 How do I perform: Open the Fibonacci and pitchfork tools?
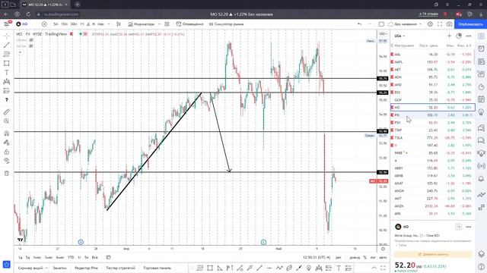pos(7,54)
